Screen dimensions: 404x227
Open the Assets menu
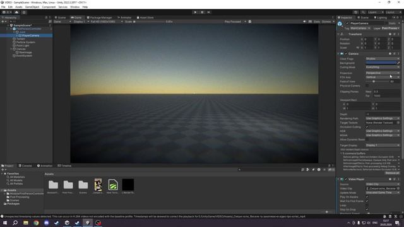point(19,7)
